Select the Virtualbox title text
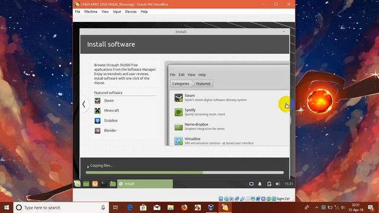This screenshot has height=213, width=379. [192, 139]
